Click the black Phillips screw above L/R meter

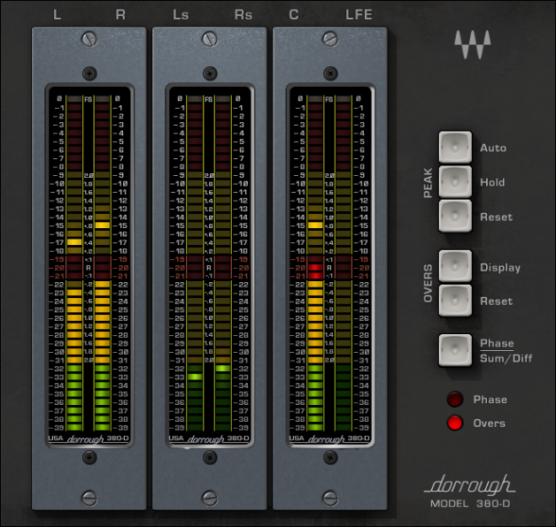click(89, 73)
